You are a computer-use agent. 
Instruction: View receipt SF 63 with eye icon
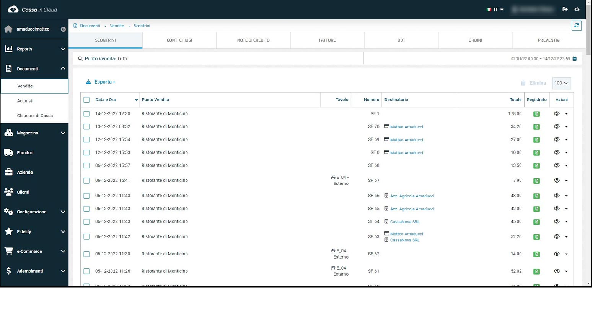(x=557, y=236)
